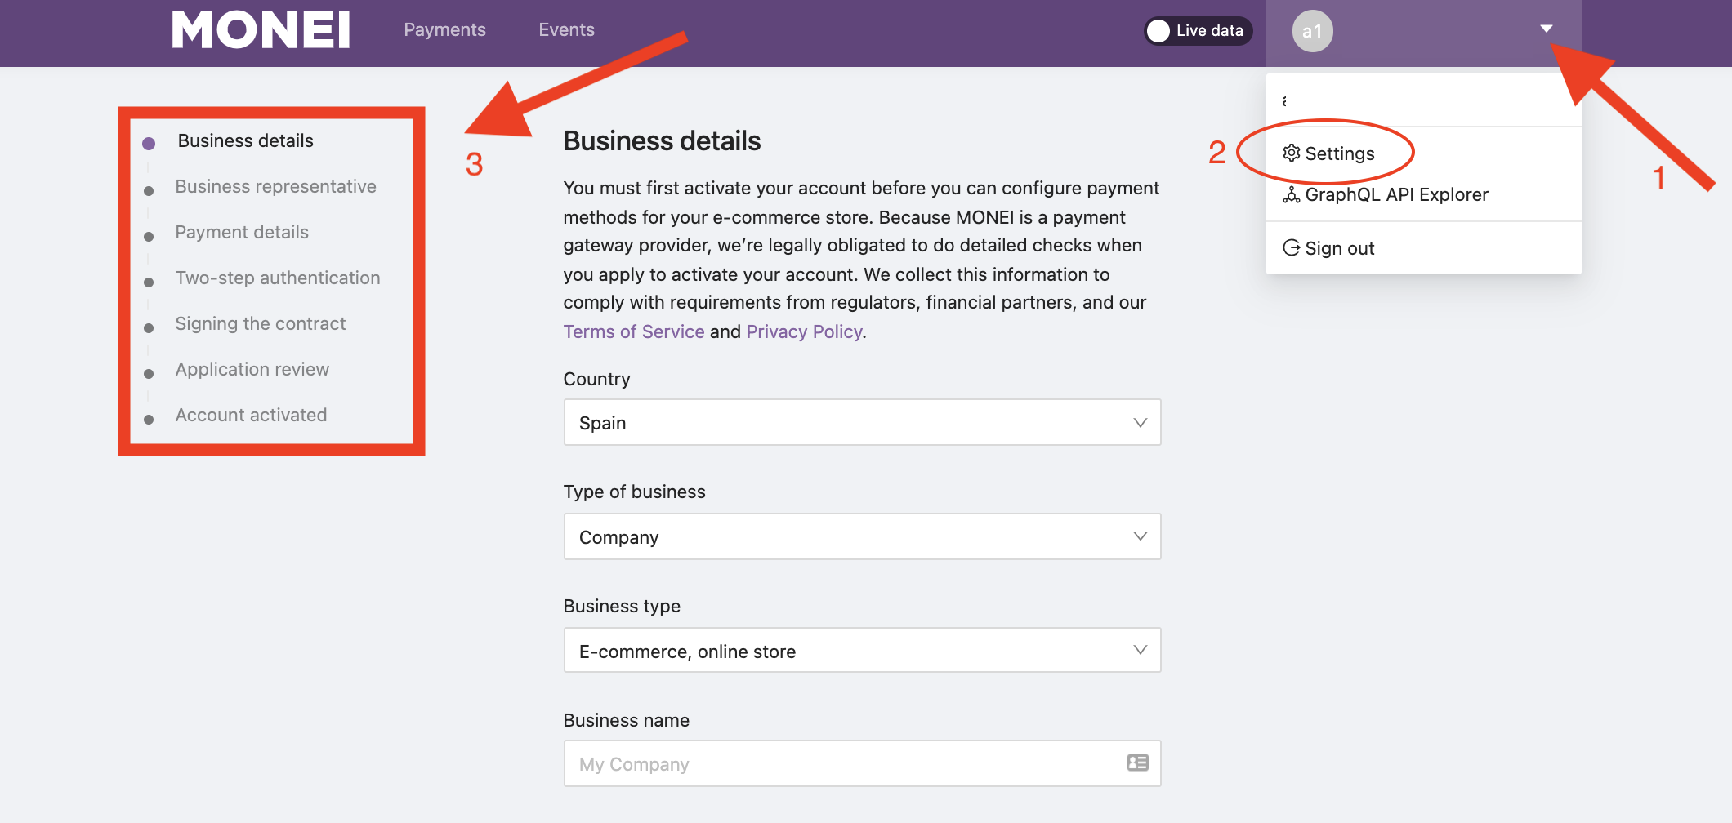Click the Settings gear icon
The width and height of the screenshot is (1732, 823).
[x=1291, y=153]
